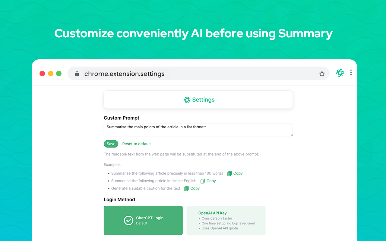Viewport: 386px width, 241px height.
Task: Click Copy text for the 100-words prompt
Action: (x=237, y=173)
